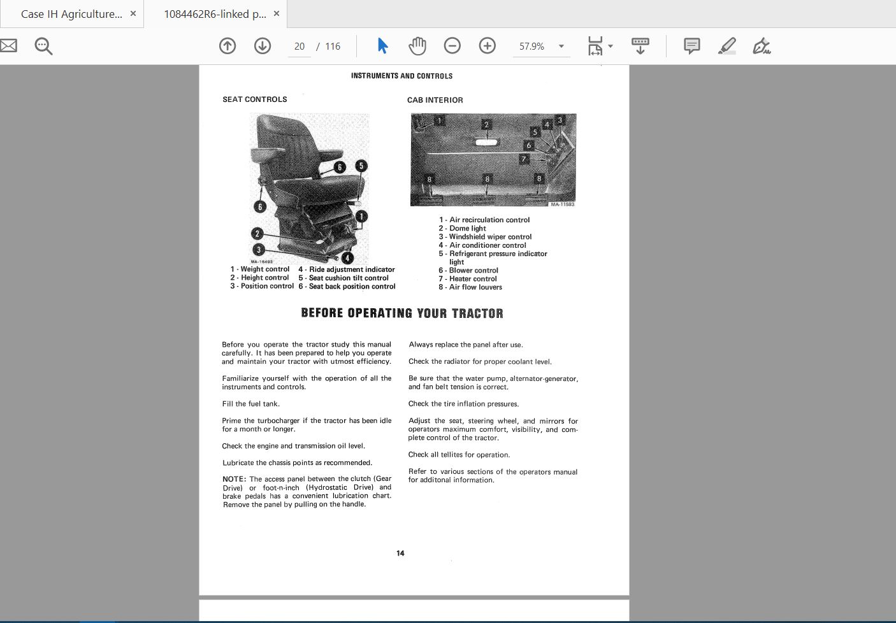This screenshot has width=896, height=623.
Task: Click '2 - Height control' seat legend
Action: (x=259, y=278)
